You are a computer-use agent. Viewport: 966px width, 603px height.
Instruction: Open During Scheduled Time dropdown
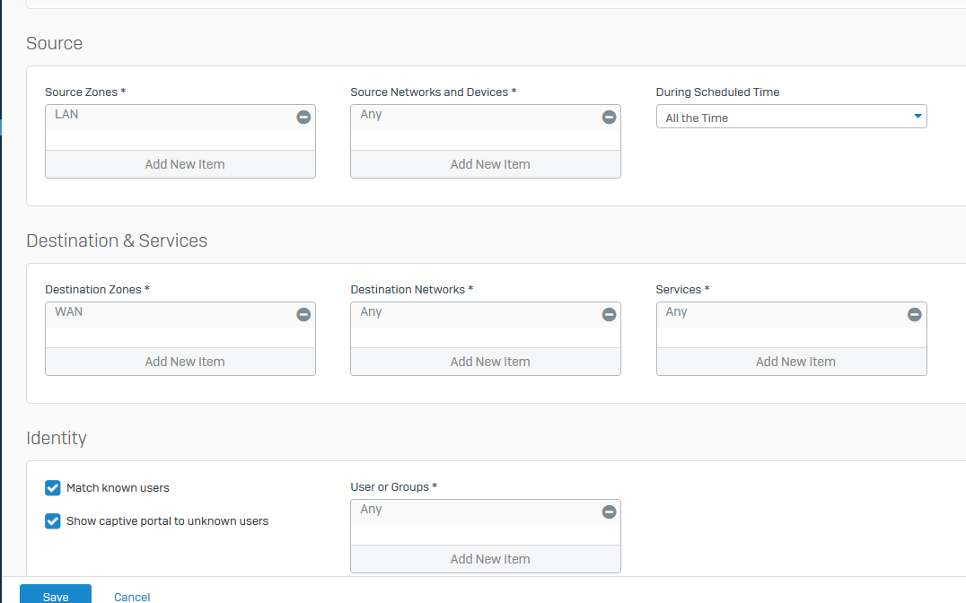point(790,118)
